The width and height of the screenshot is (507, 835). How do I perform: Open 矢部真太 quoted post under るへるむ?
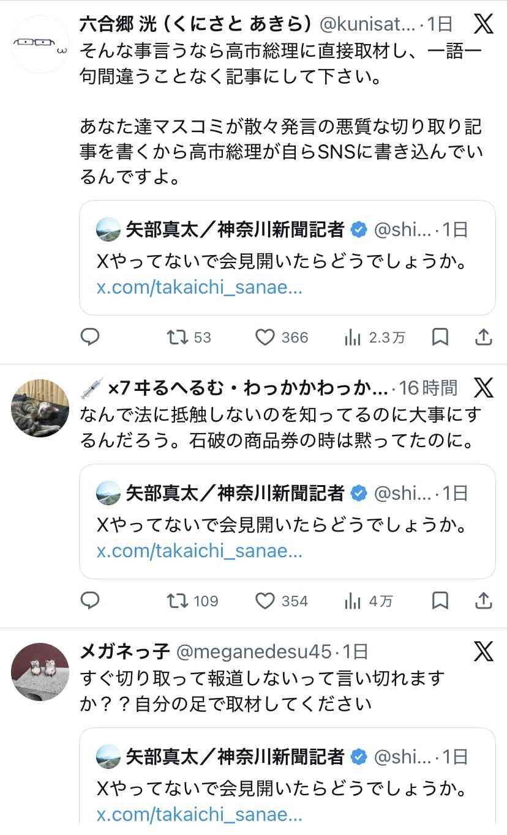click(x=287, y=521)
